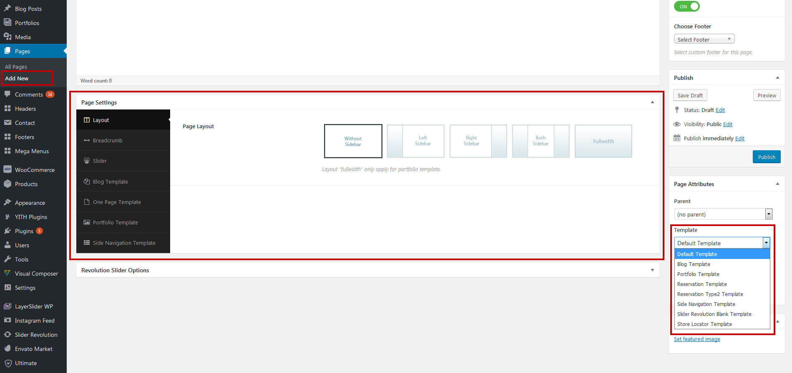Viewport: 792px width, 373px height.
Task: Click the Media library icon
Action: [8, 37]
